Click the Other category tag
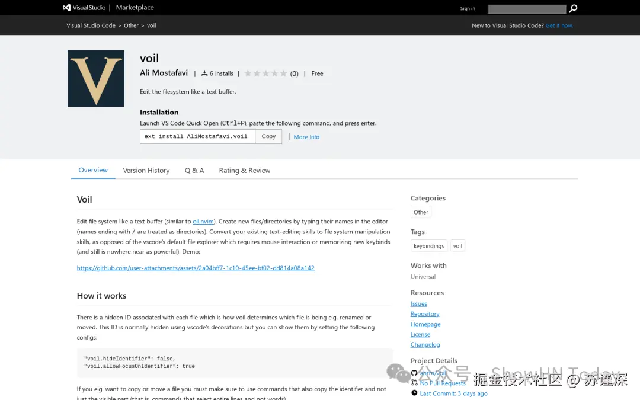Viewport: 640px width, 400px height. coord(421,212)
